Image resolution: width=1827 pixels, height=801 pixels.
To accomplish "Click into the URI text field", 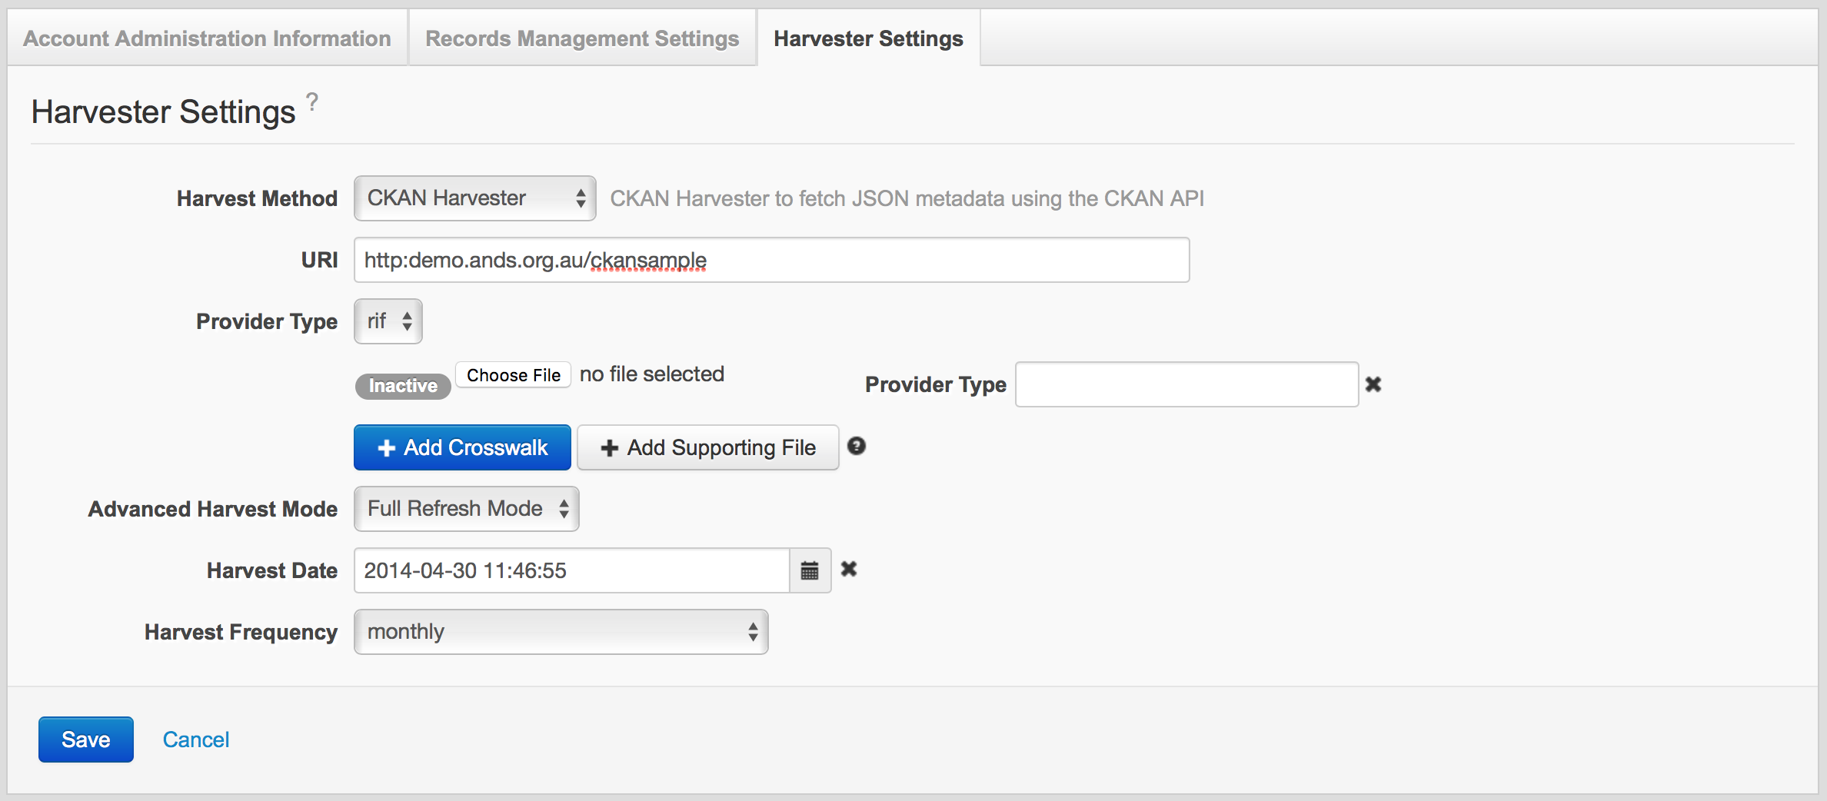I will coord(771,260).
